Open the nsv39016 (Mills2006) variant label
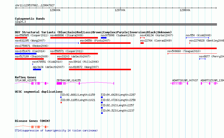 point(84,62)
